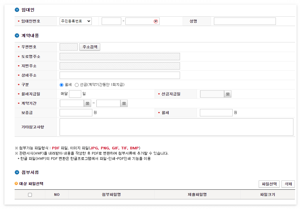The image size is (301, 209).
Task: Click the 상세주소 detailed address input field
Action: (x=120, y=75)
